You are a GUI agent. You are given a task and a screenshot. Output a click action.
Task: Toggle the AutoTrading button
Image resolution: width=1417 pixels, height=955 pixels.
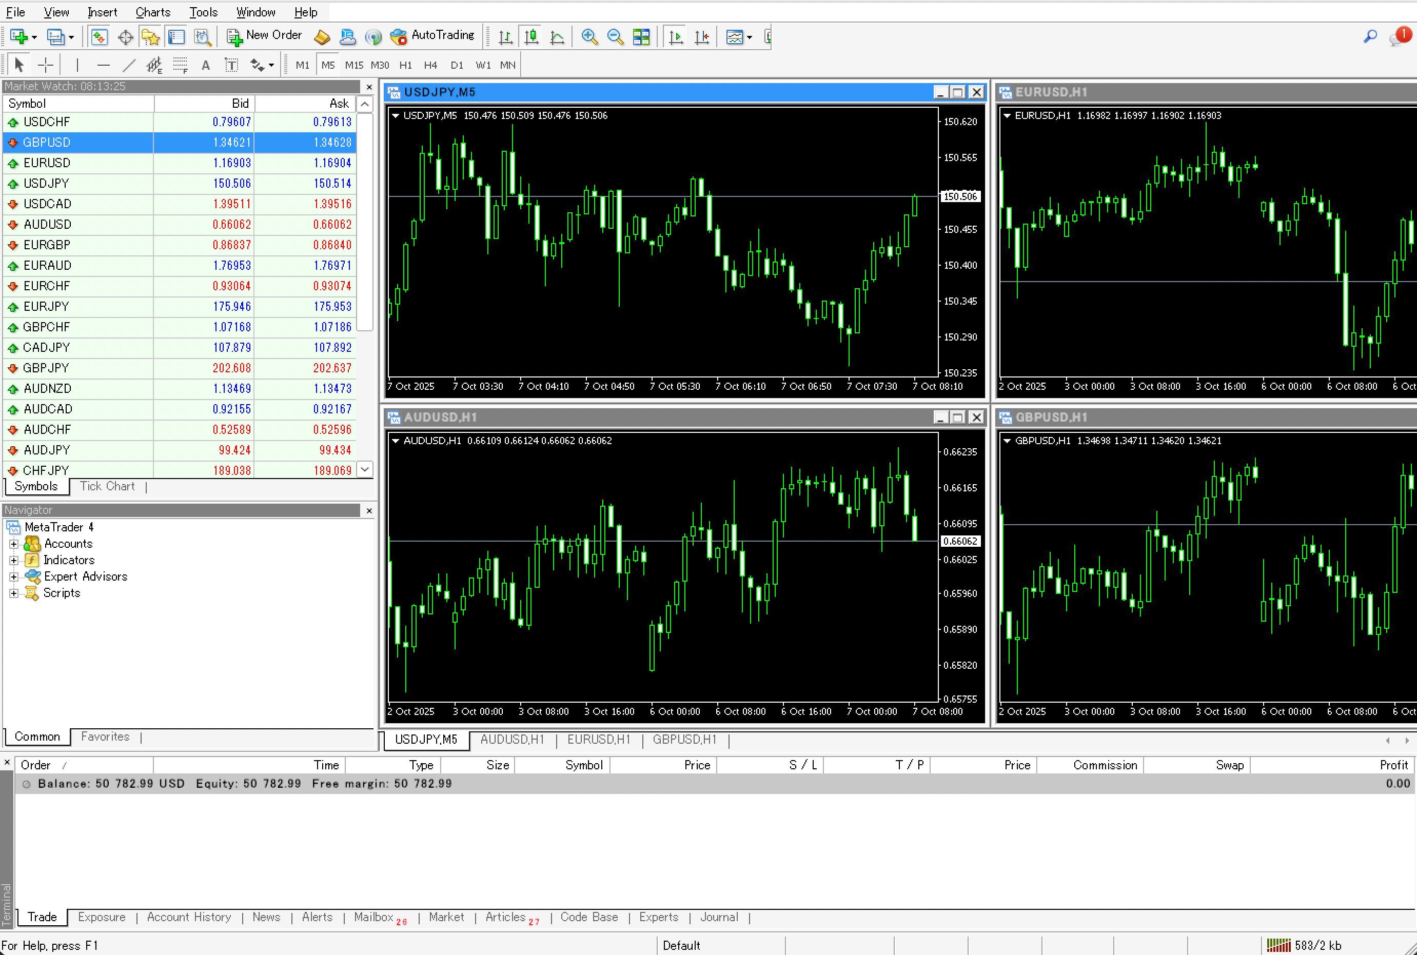point(432,36)
